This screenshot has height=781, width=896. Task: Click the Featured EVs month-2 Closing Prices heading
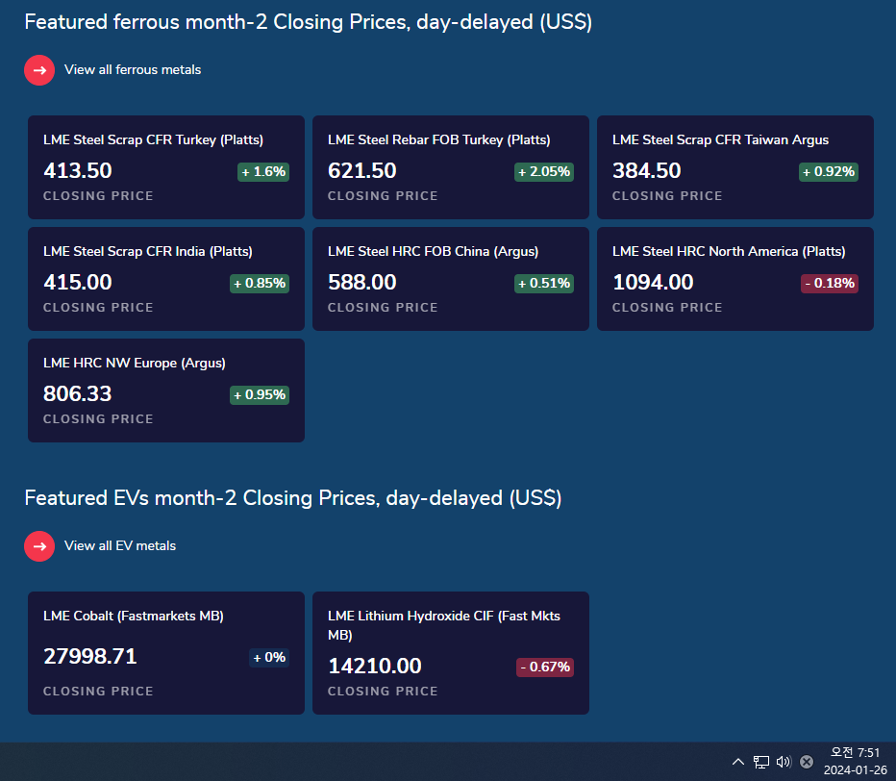[293, 498]
